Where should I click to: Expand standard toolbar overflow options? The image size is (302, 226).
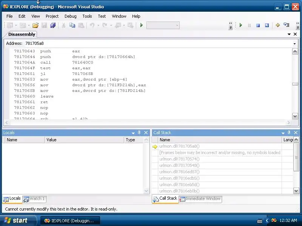pos(231,26)
